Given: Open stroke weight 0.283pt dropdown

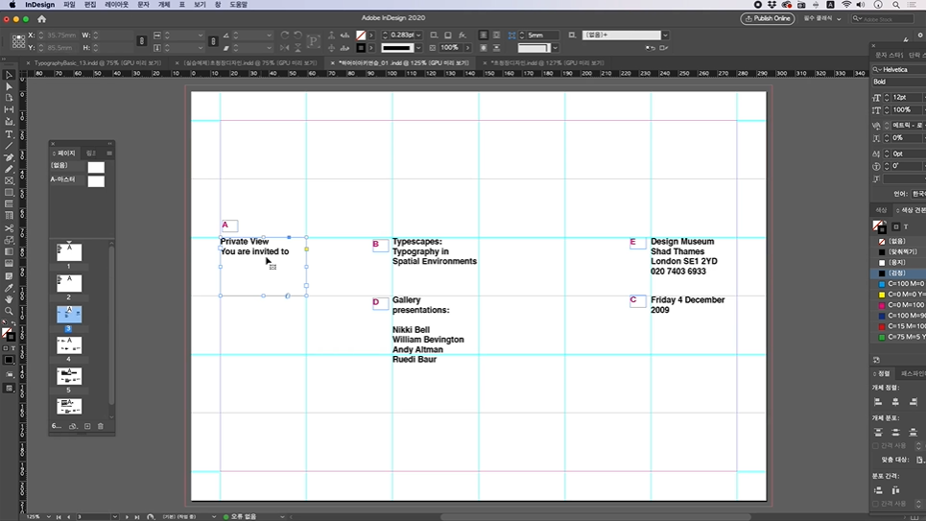Looking at the screenshot, I should click(x=418, y=36).
